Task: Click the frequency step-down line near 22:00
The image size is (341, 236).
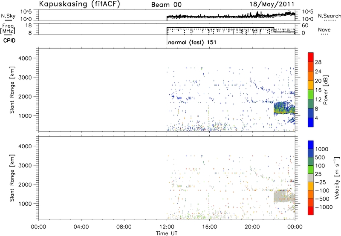Action: click(x=274, y=30)
